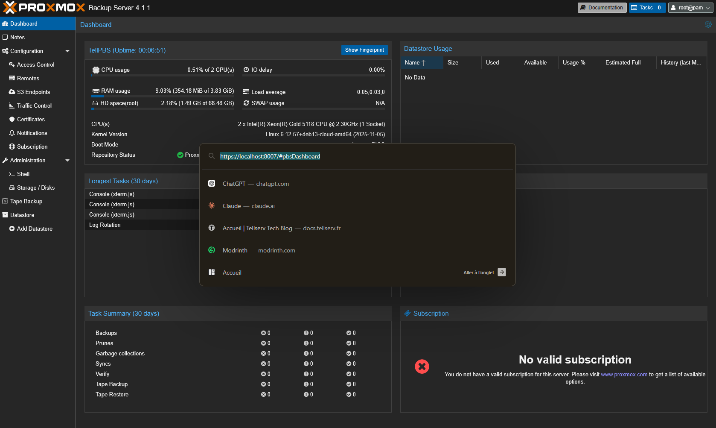Follow the www.proxmox.com link
The height and width of the screenshot is (428, 716).
click(x=624, y=375)
